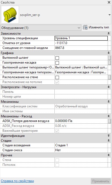The image size is (112, 185).
Task: Open the sovplim_ser-p type selector dropdown arrow
Action: [109, 15]
